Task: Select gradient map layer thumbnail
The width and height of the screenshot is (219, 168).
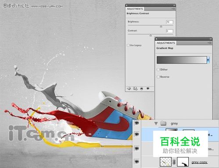Action: point(172,130)
